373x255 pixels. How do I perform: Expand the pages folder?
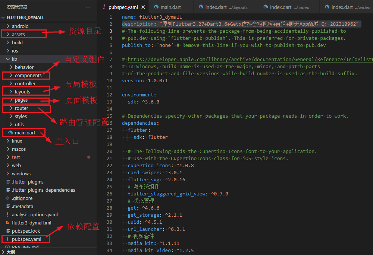pos(11,100)
